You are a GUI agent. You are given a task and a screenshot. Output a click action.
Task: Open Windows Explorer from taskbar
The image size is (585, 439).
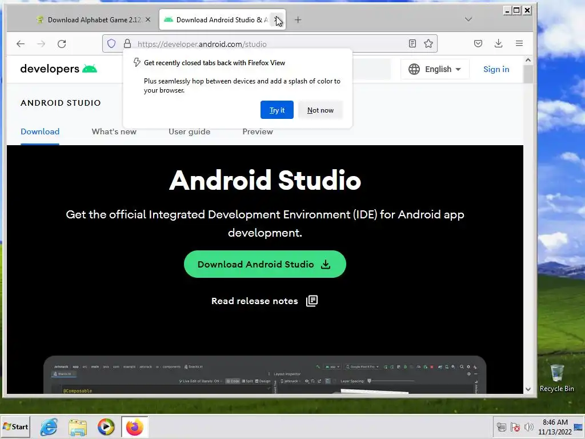tap(78, 426)
